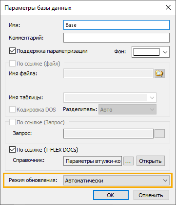
Task: Click the small button beside Запрос field
Action: coord(159,134)
